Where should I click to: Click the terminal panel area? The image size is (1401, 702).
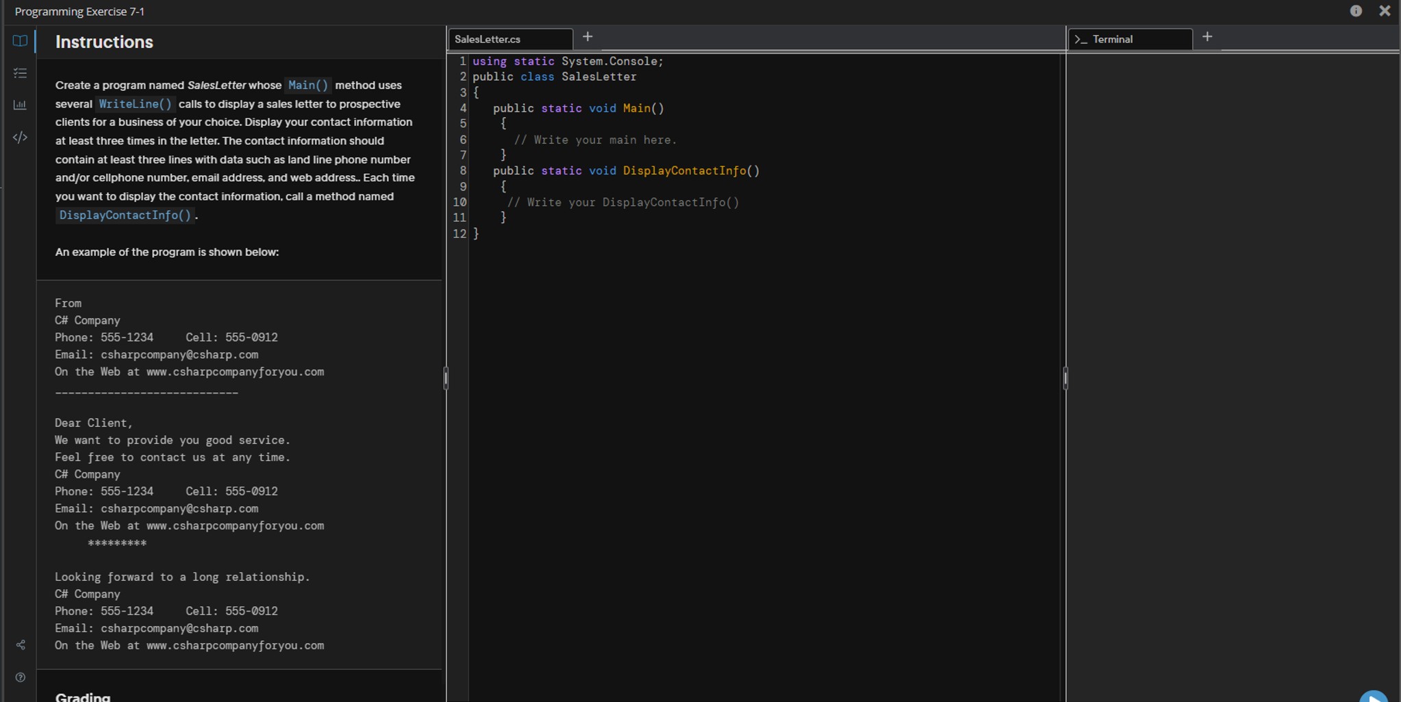[1234, 376]
